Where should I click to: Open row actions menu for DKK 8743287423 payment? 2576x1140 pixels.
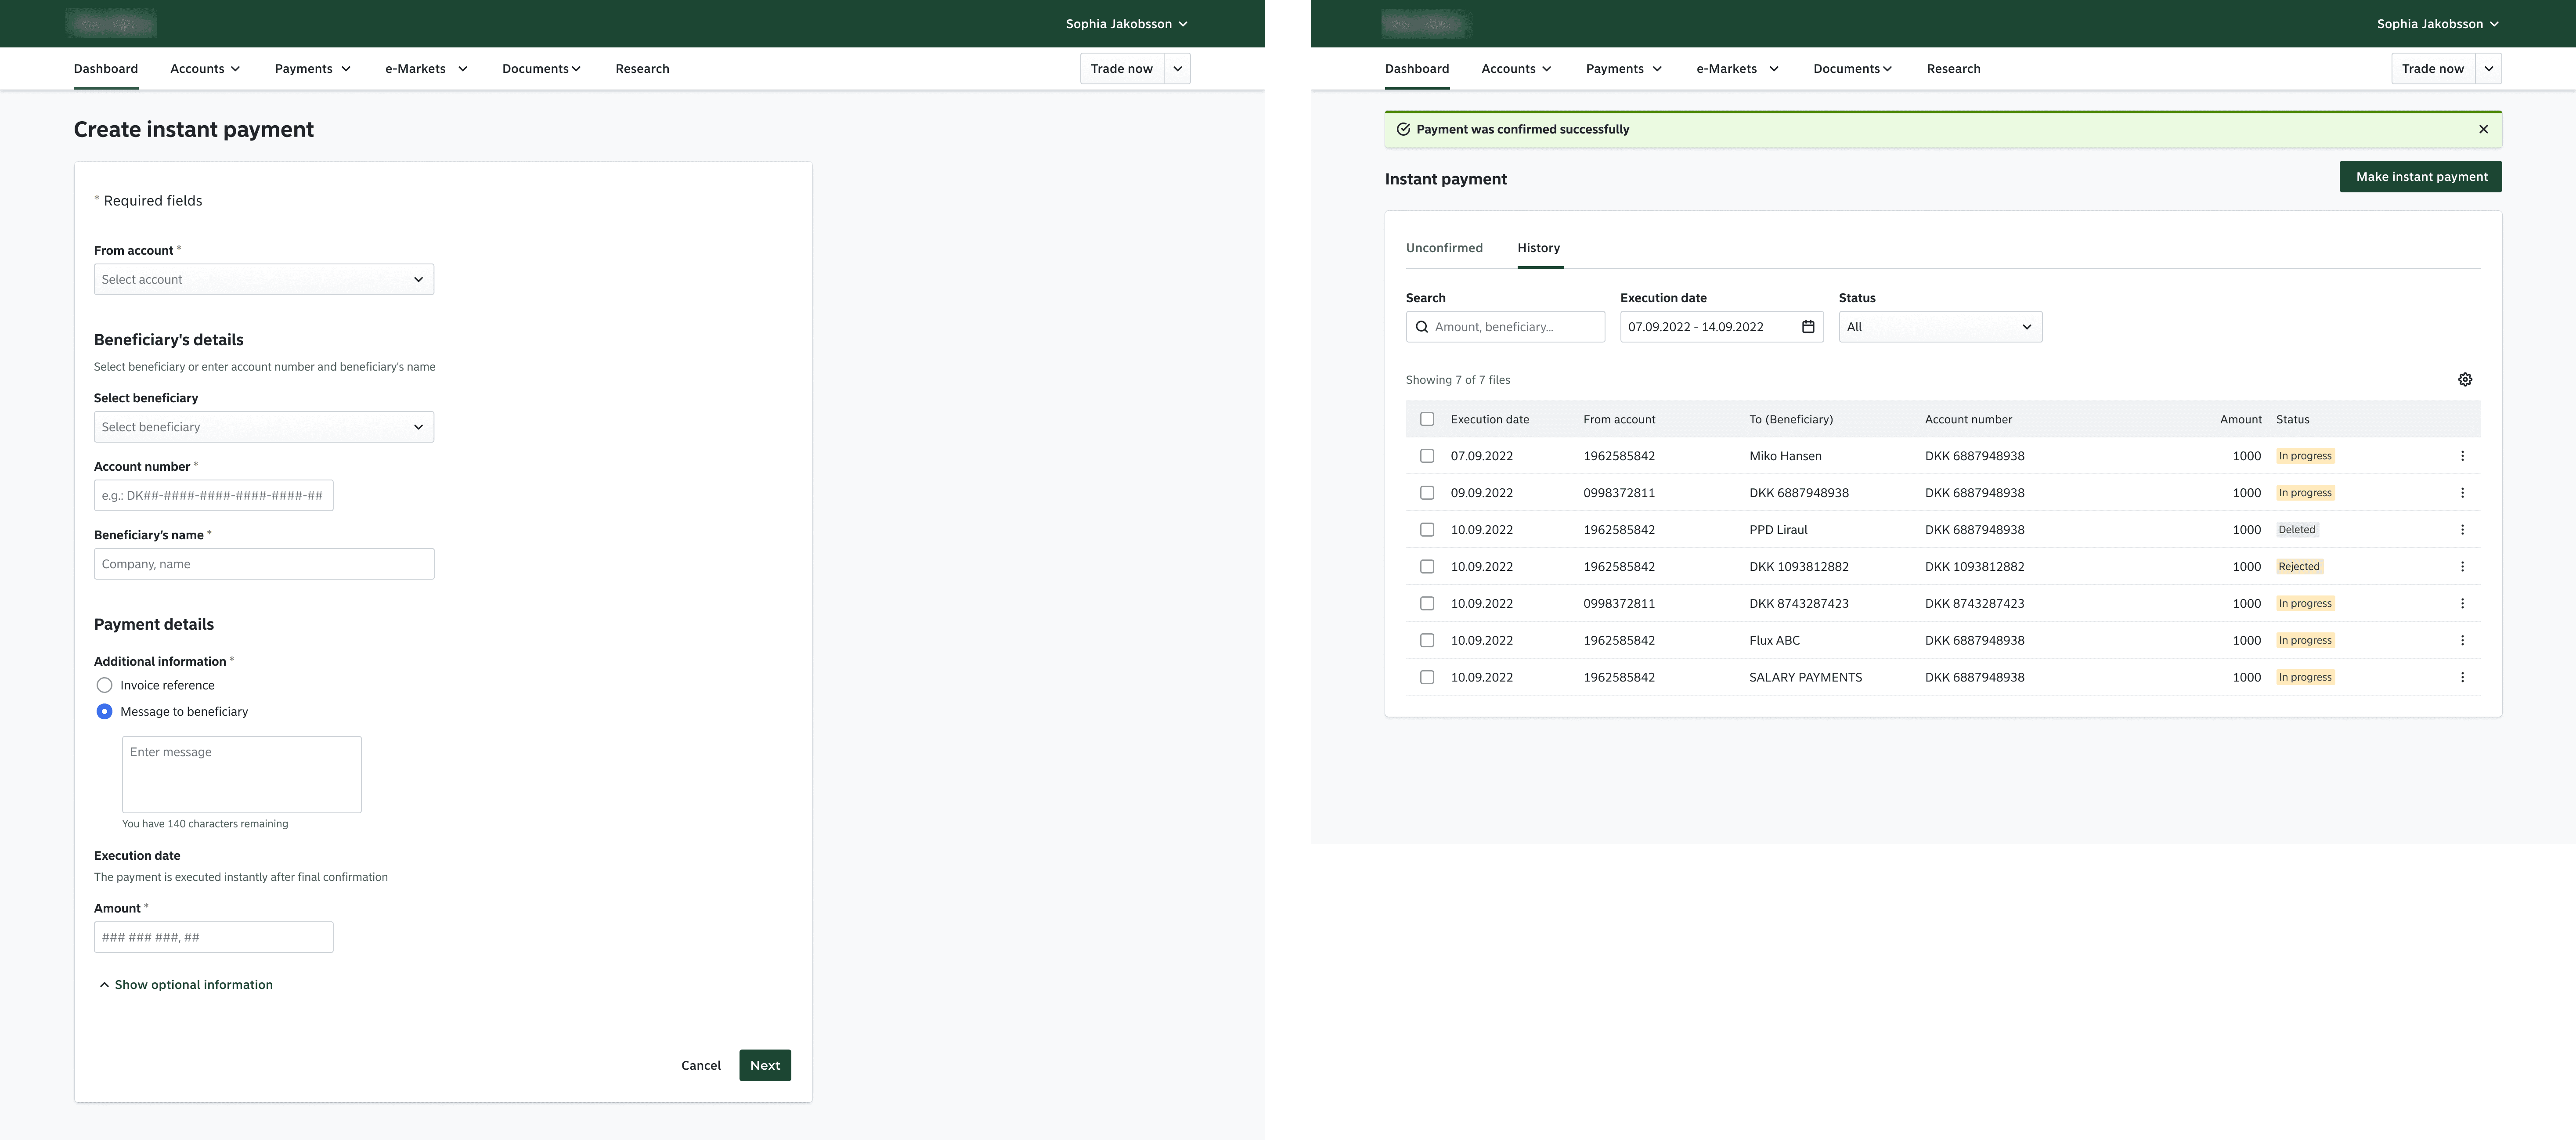pyautogui.click(x=2462, y=604)
